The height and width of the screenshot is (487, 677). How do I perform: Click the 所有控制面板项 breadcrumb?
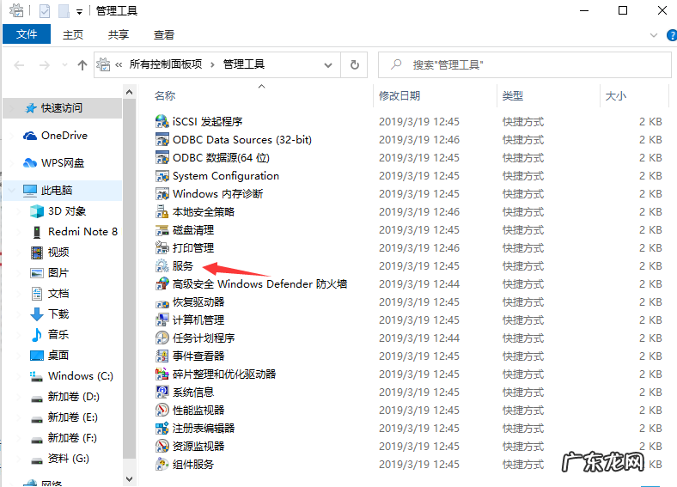(166, 64)
